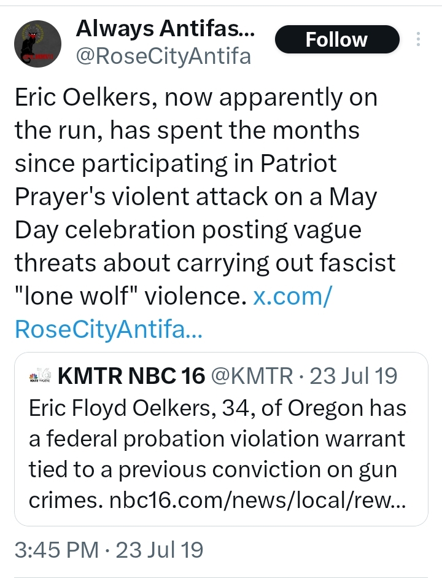This screenshot has width=442, height=578.
Task: Open KMTR NBC 16 account name
Action: tap(131, 376)
